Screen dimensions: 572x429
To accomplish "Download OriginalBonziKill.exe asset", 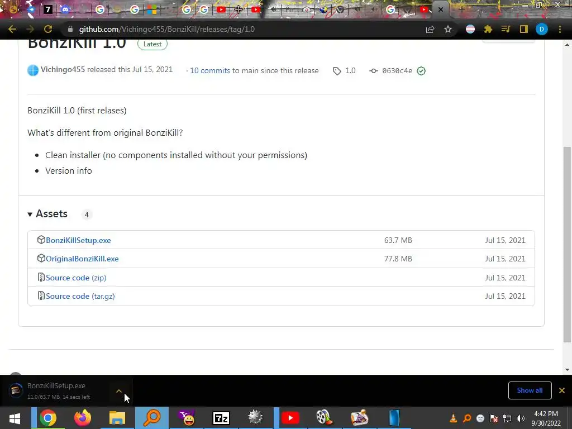I will click(82, 259).
